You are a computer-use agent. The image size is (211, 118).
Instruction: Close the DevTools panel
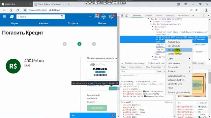point(208,16)
